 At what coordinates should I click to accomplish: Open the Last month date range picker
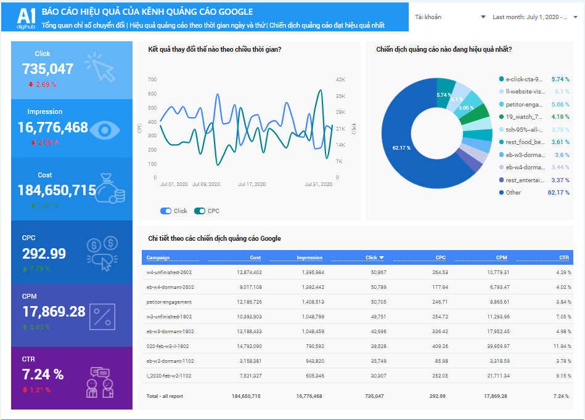point(534,17)
